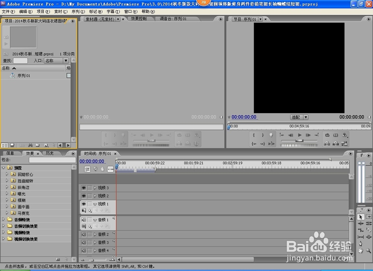Open 文件 menu
Viewport: 373px width, 271px height.
point(8,12)
